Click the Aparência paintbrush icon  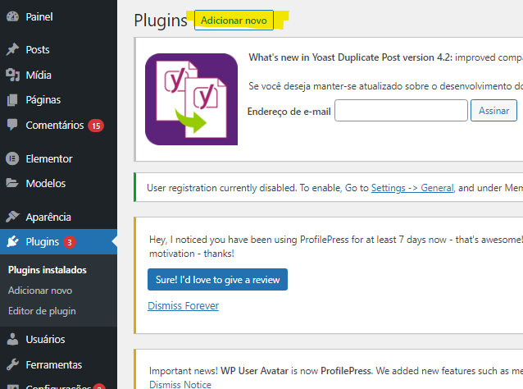tap(12, 217)
